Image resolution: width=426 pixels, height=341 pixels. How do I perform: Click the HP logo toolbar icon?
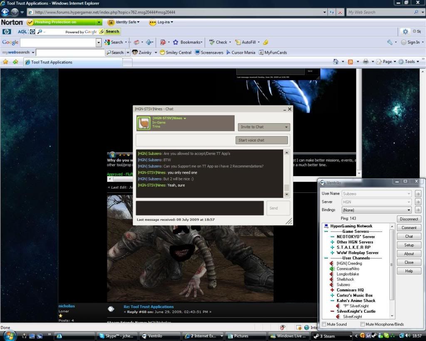point(7,32)
